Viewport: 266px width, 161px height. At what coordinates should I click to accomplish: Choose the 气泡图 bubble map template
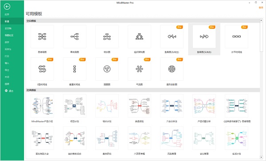[x=140, y=69]
